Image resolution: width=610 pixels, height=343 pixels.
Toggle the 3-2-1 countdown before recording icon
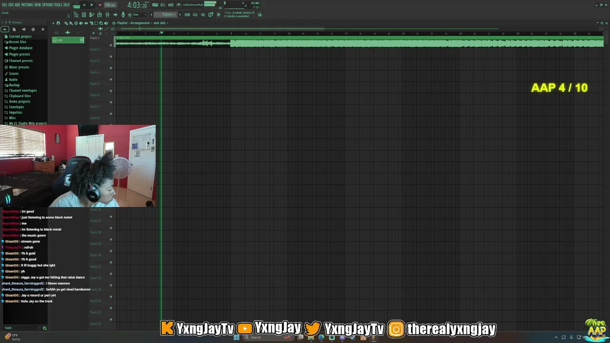point(163,5)
